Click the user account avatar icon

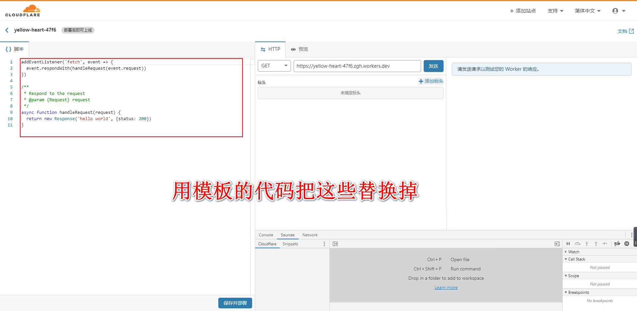(x=615, y=11)
